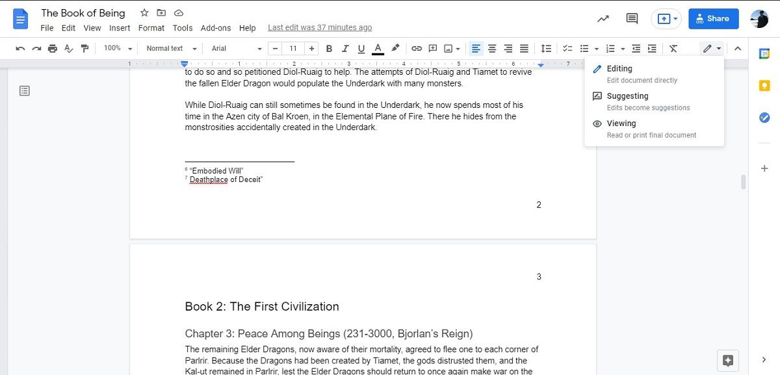Open the Format menu
The width and height of the screenshot is (780, 375).
coord(151,28)
